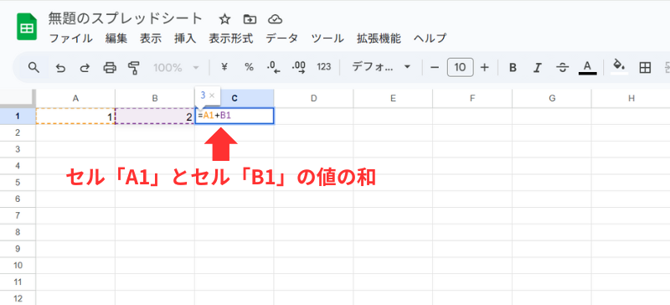
Task: Toggle strikethrough formatting
Action: (562, 68)
